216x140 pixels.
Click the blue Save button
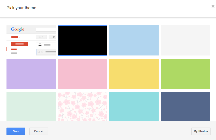click(16, 131)
